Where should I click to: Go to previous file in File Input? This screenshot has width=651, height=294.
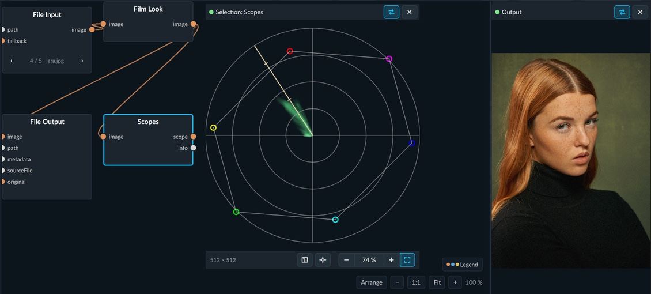coord(11,61)
